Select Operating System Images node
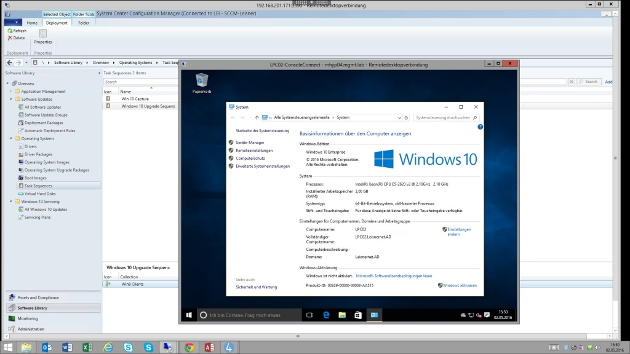Image resolution: width=630 pixels, height=354 pixels. [44, 162]
